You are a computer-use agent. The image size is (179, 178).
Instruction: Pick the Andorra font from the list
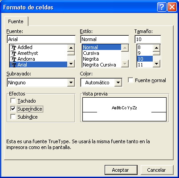click(38, 59)
